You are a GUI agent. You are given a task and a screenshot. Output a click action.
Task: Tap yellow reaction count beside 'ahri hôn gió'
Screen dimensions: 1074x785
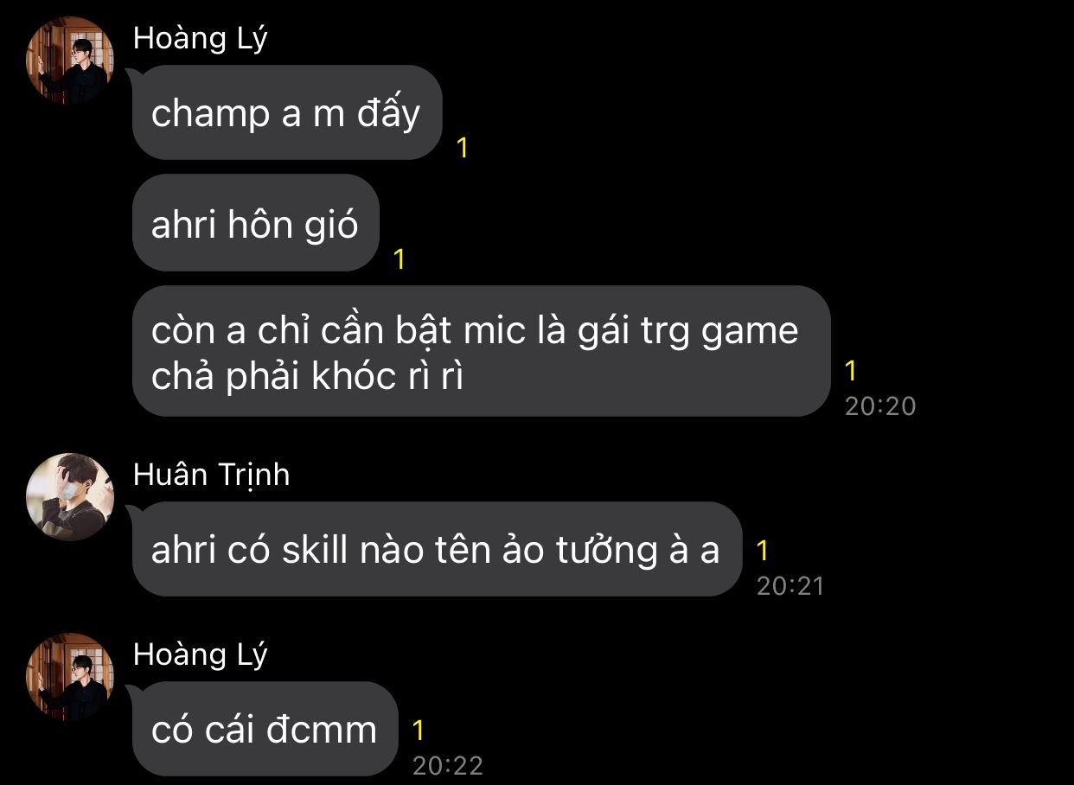(x=400, y=258)
